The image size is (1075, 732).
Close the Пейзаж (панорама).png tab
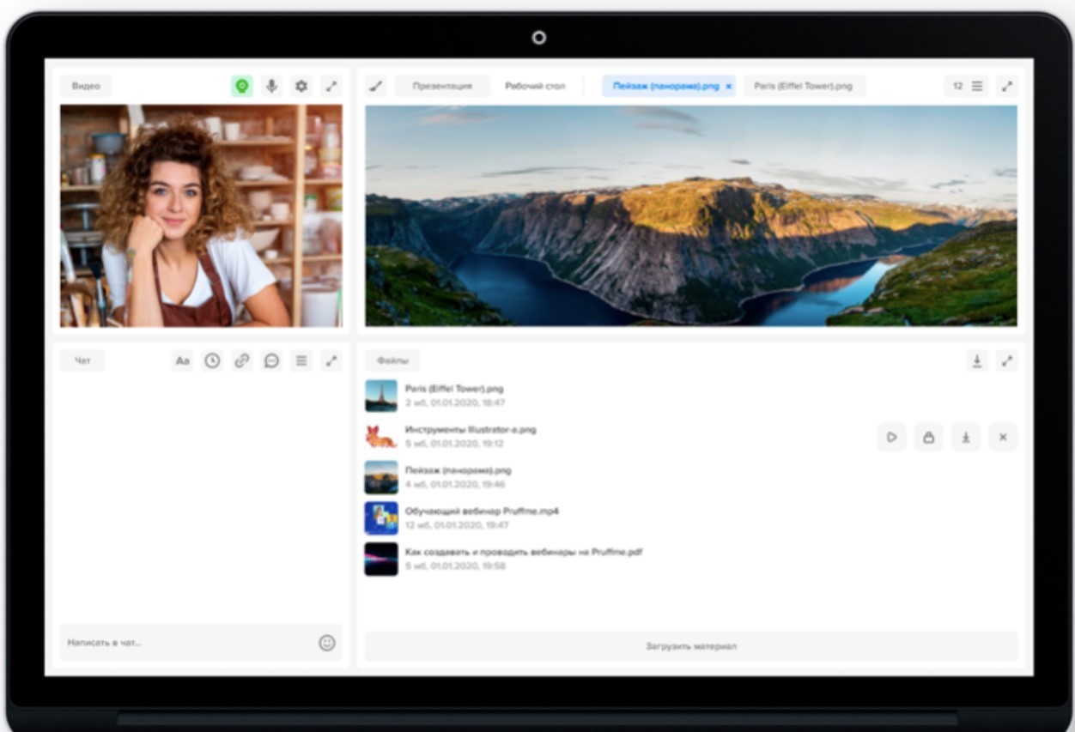click(x=729, y=87)
